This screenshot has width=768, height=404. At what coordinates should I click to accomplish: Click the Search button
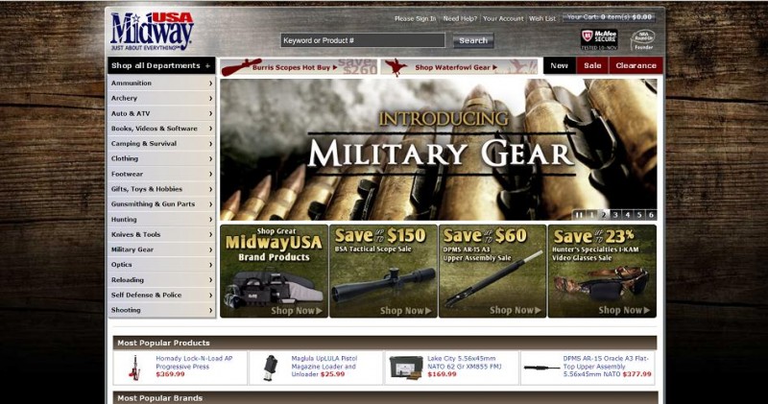click(472, 40)
